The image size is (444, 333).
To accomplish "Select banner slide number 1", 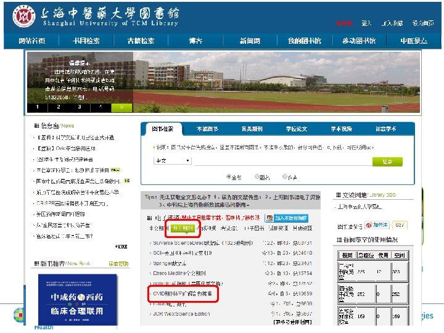I will point(38,107).
